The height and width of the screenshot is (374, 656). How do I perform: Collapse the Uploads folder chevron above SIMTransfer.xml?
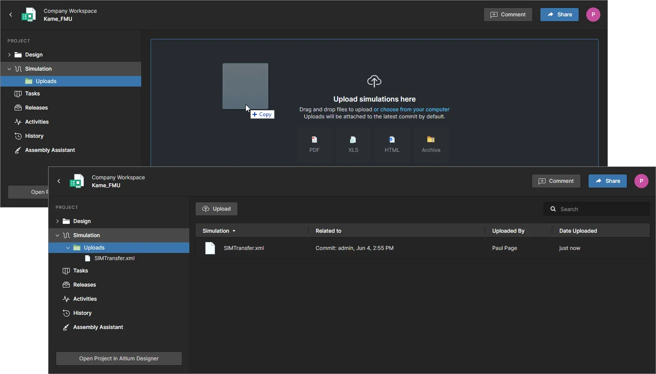pos(68,248)
